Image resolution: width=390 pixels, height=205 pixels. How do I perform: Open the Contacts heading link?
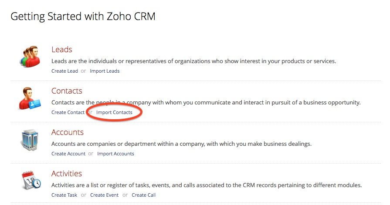[x=67, y=91]
